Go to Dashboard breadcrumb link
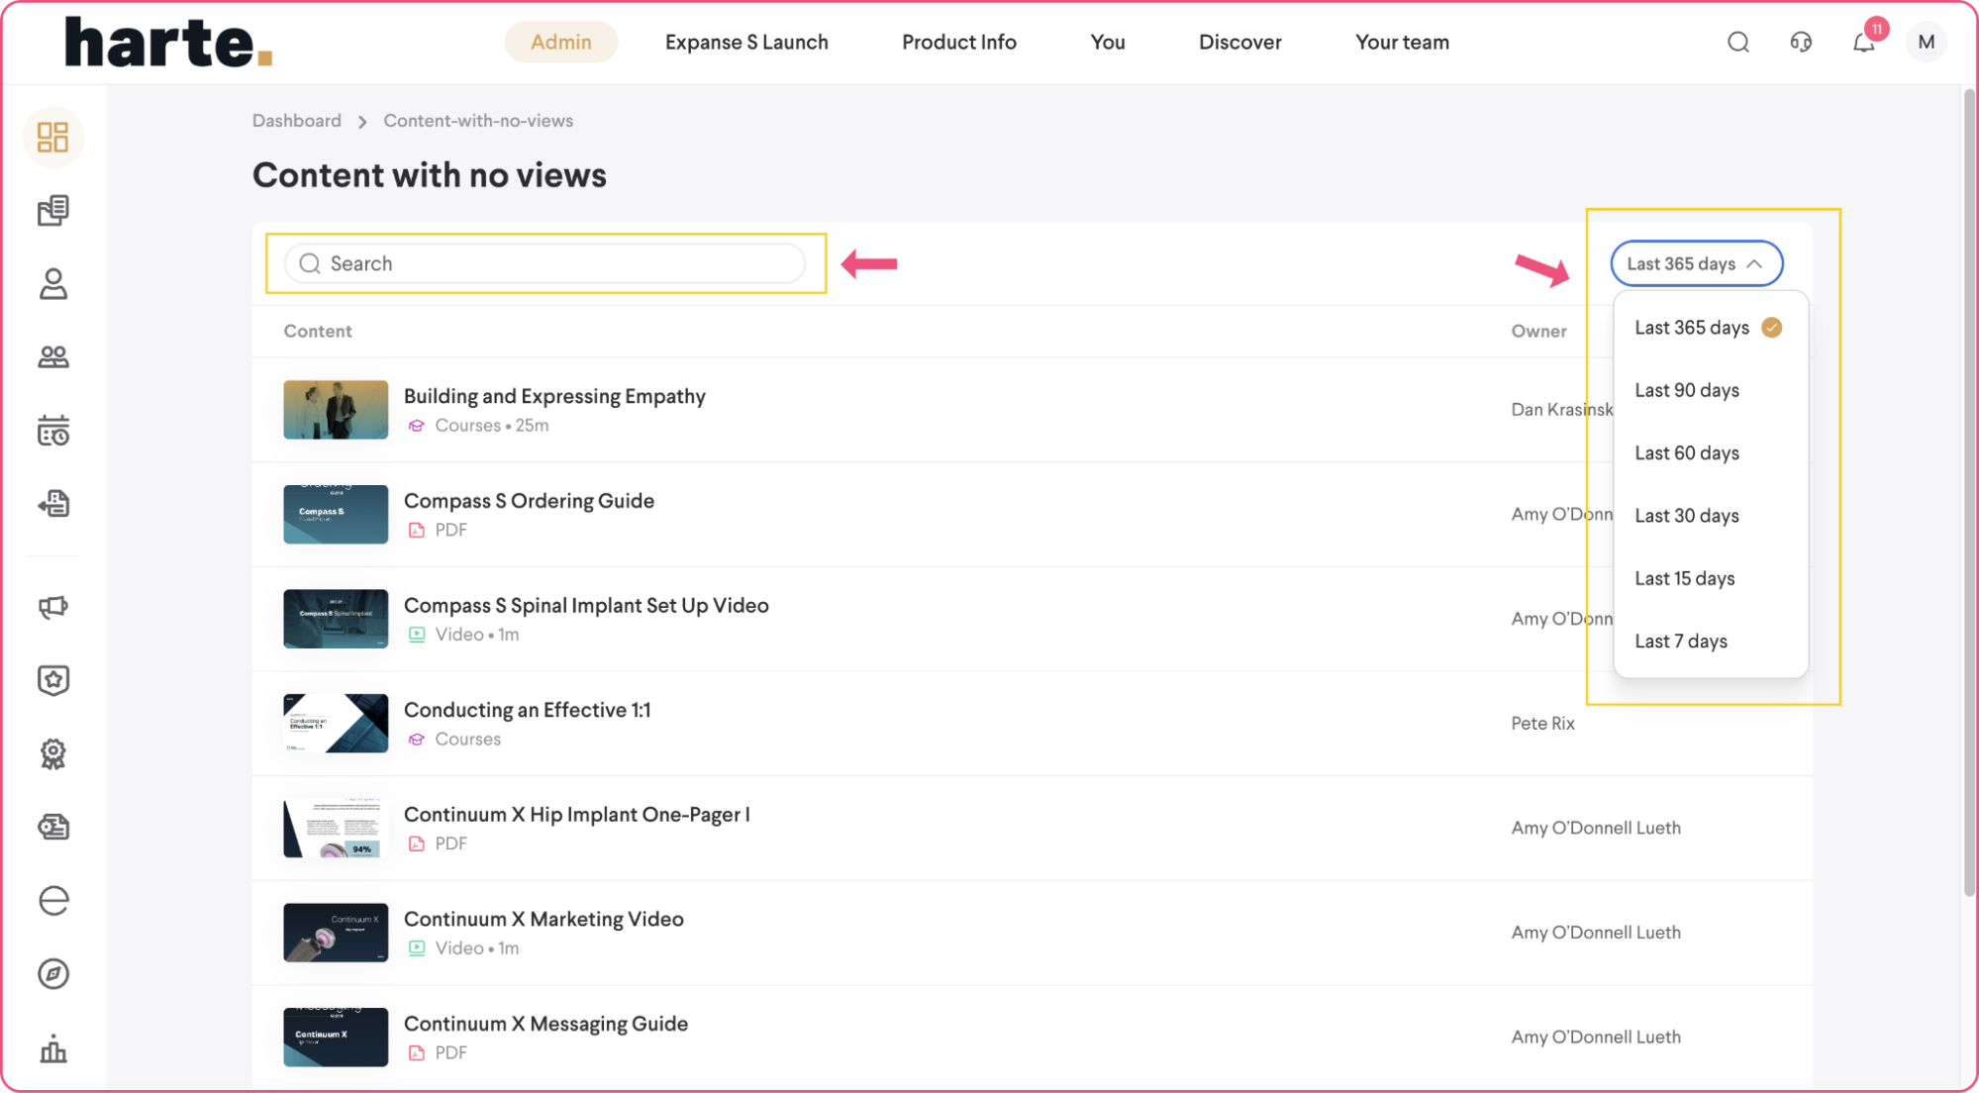 (297, 121)
